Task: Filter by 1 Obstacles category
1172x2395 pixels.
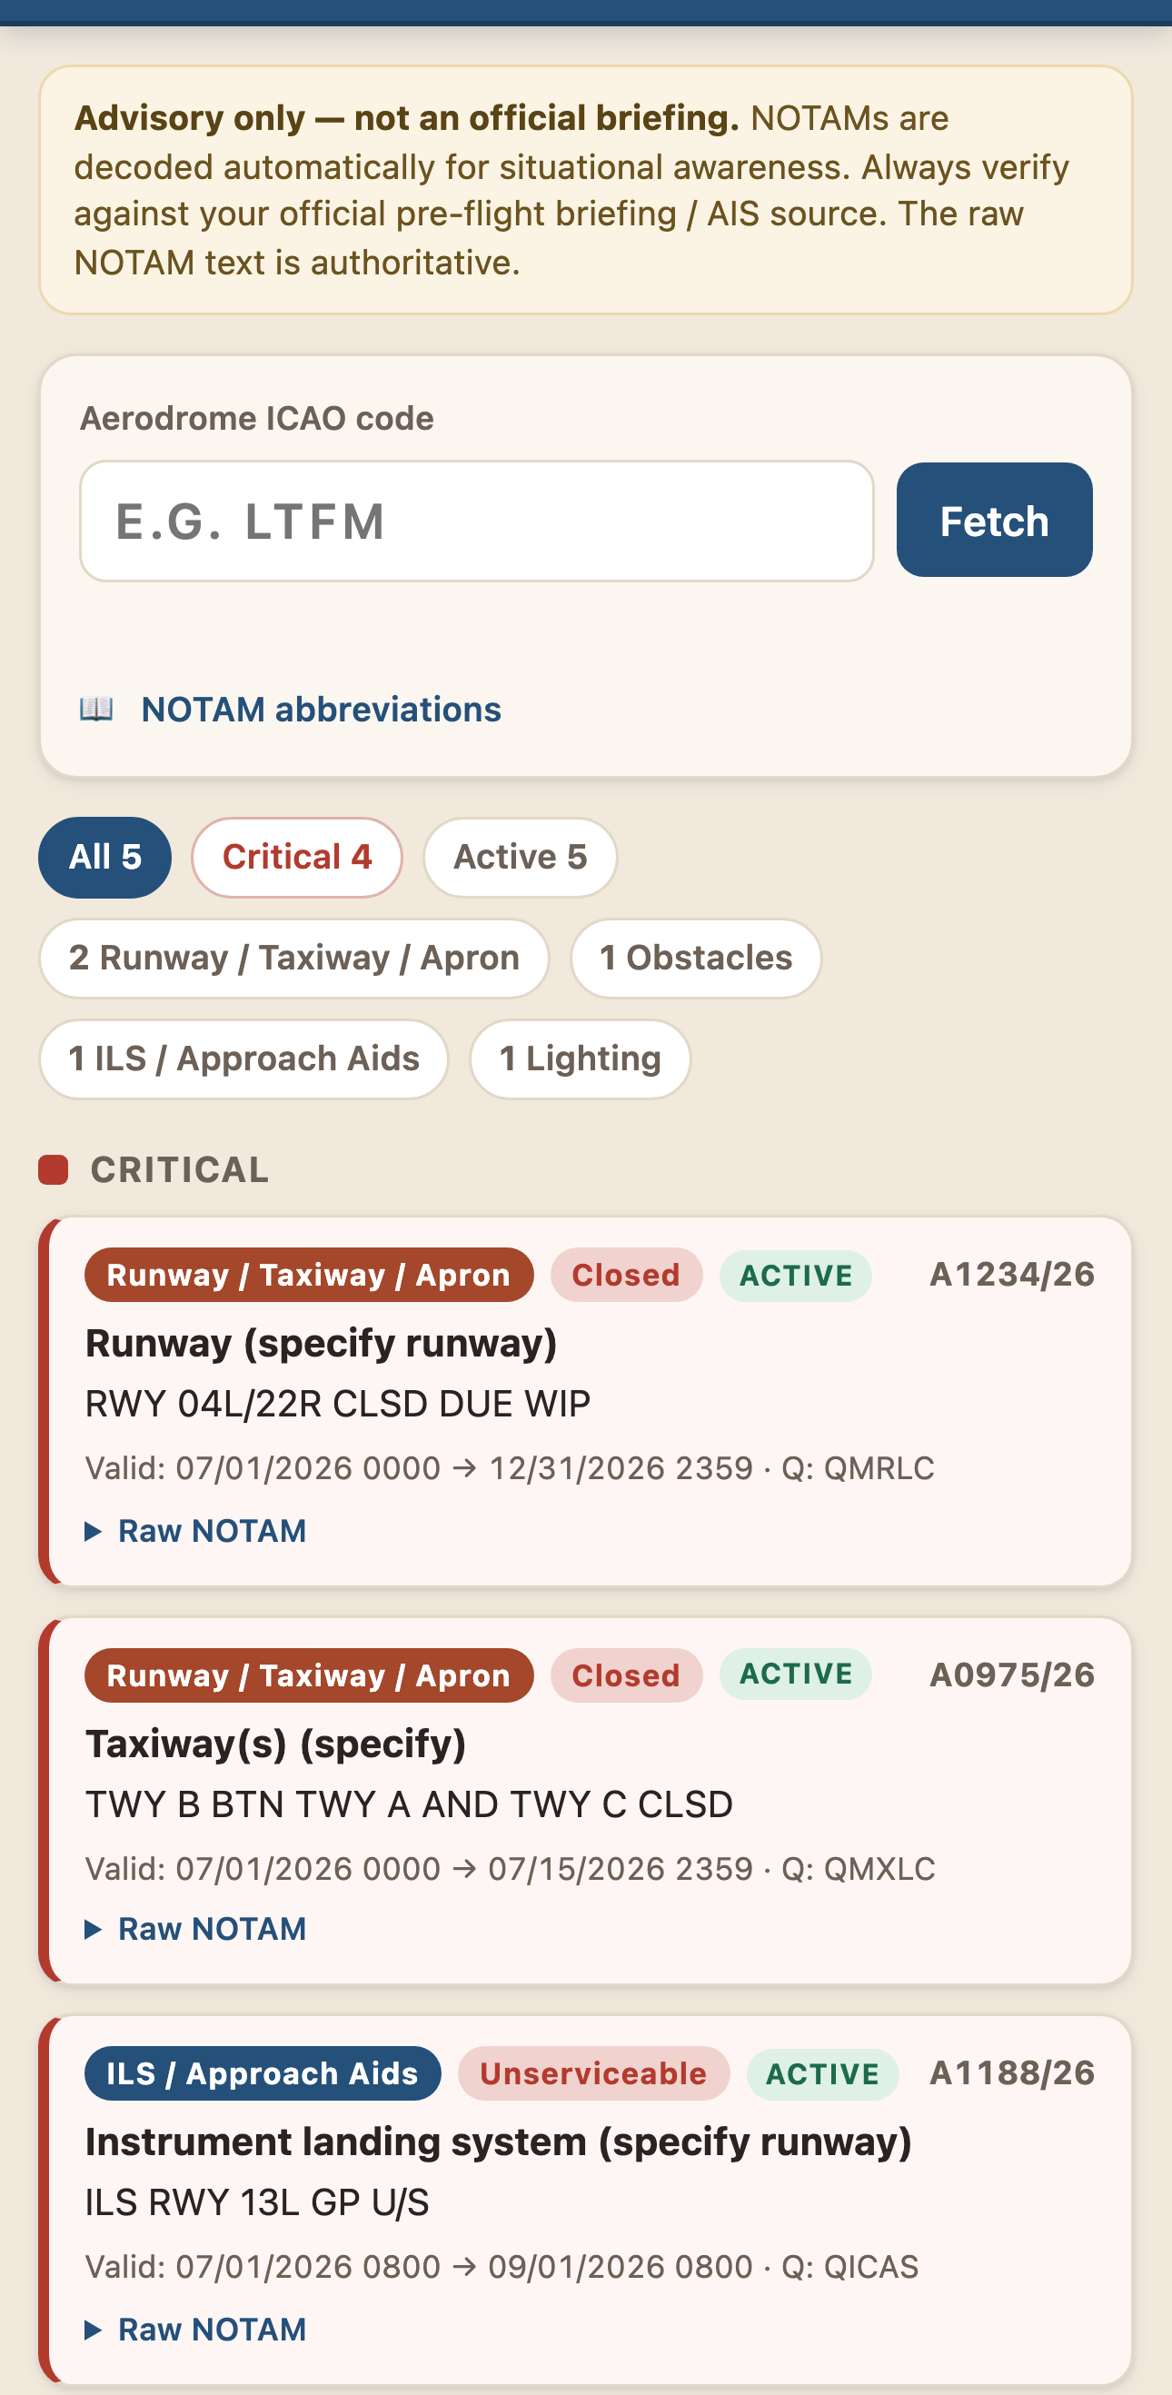Action: [x=696, y=959]
